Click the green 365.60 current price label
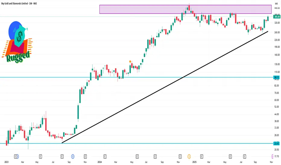The height and width of the screenshot is (165, 281). (276, 17)
